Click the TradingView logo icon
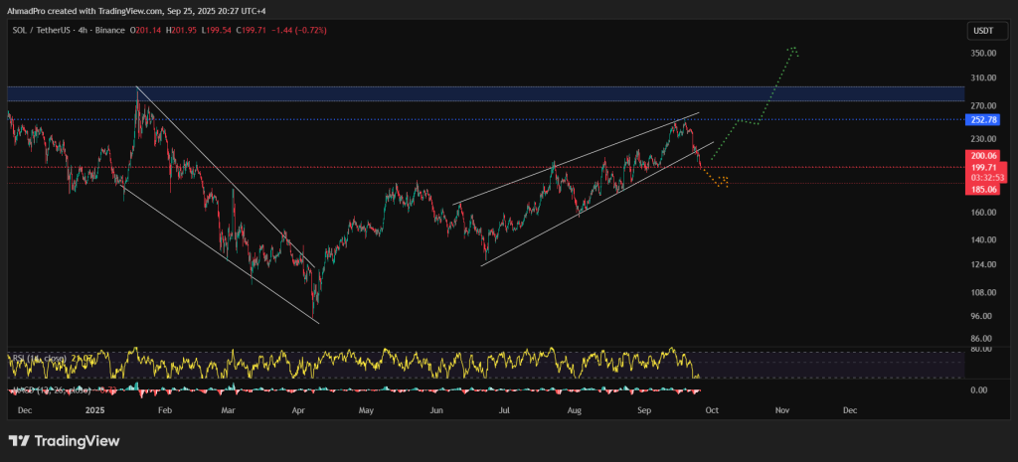This screenshot has height=462, width=1018. pos(20,440)
